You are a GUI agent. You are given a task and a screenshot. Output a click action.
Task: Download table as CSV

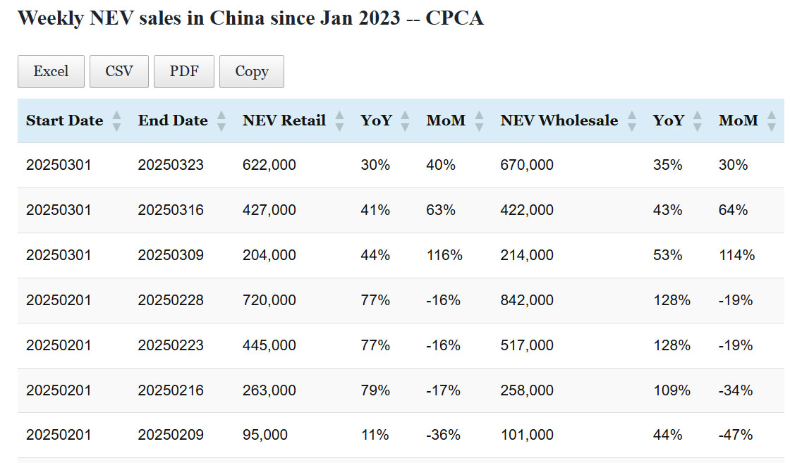point(119,71)
